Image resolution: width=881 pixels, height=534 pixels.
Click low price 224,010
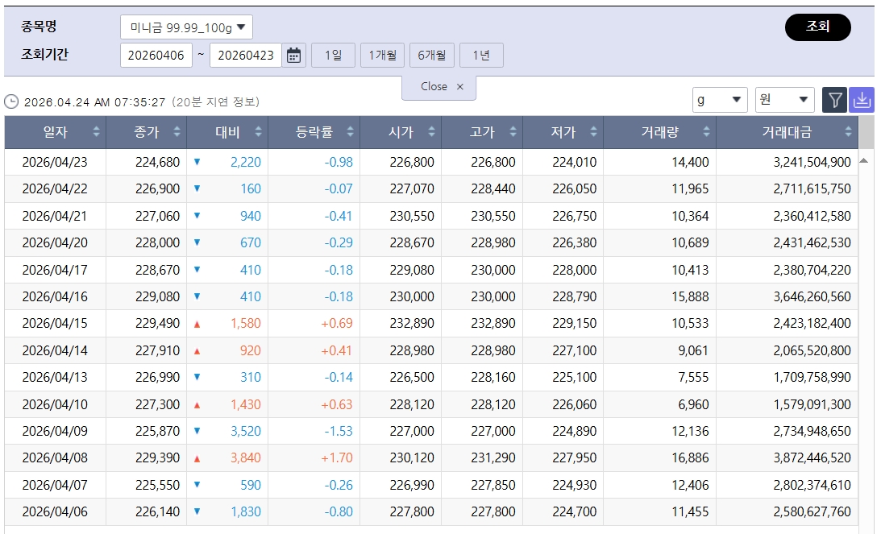tap(574, 162)
